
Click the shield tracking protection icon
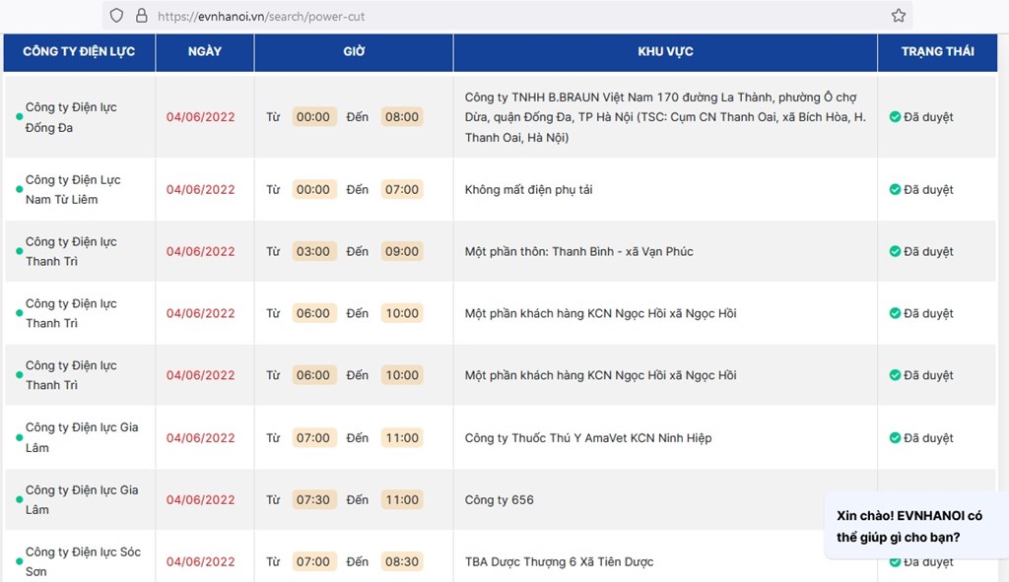pos(116,16)
